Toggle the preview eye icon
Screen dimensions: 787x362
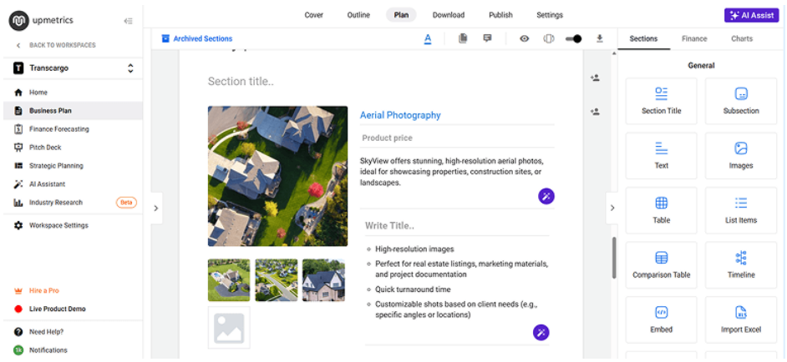point(525,38)
